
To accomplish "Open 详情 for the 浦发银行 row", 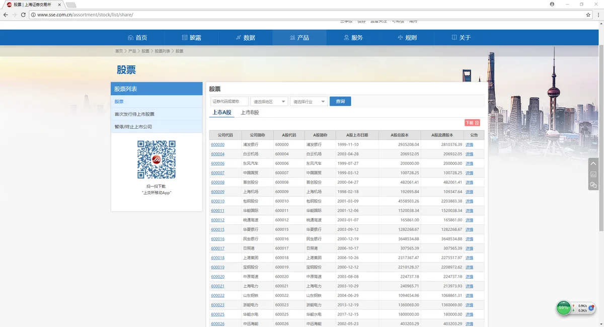I will click(x=469, y=145).
